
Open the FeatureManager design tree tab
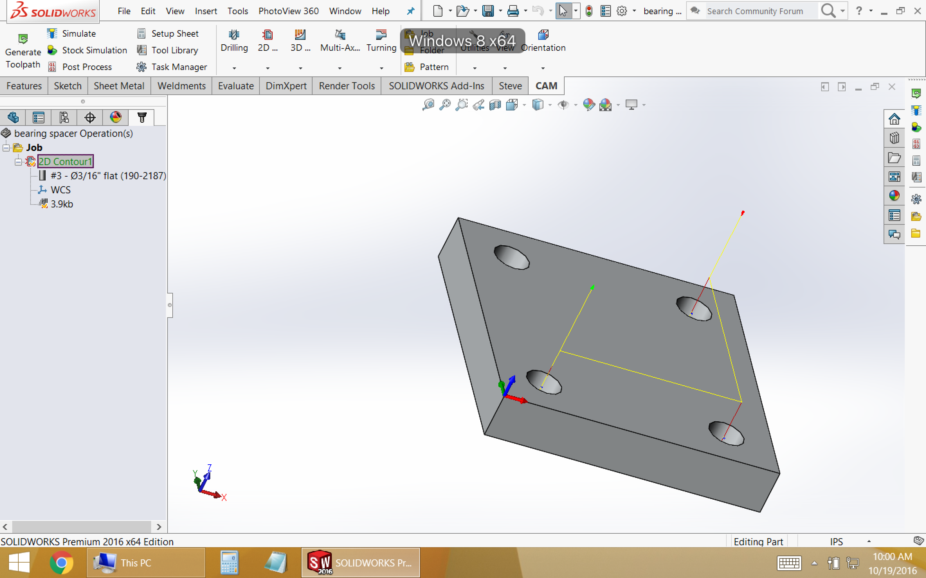[x=13, y=117]
